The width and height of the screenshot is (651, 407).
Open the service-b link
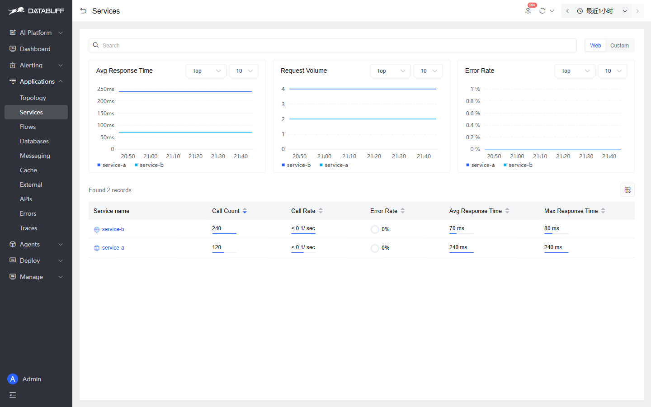[113, 229]
